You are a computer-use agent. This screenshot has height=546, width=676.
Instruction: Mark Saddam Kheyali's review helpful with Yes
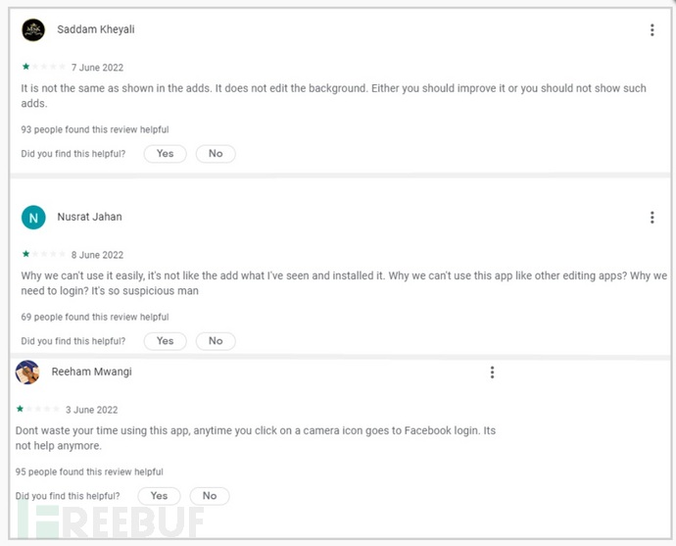click(165, 154)
